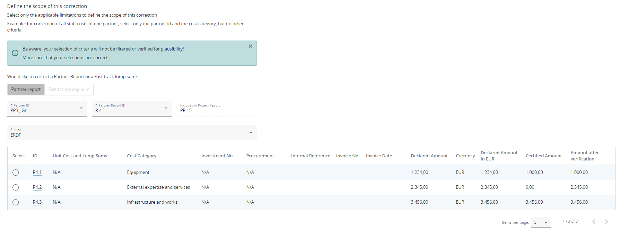Open the R4.3 expenditure link
The height and width of the screenshot is (231, 620).
pos(37,202)
